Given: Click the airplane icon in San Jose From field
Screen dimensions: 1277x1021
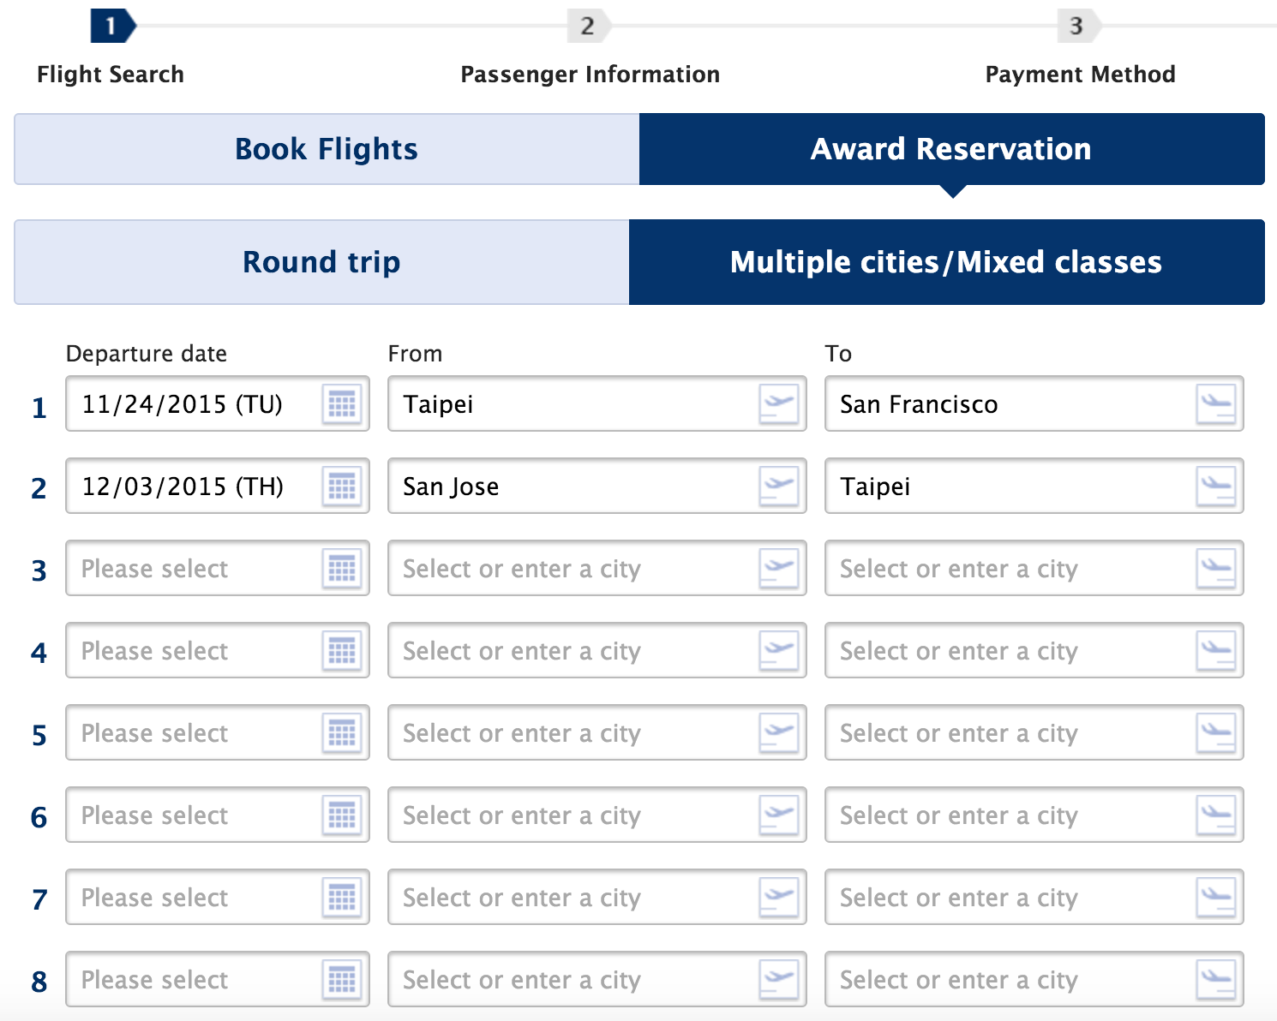Looking at the screenshot, I should (779, 486).
